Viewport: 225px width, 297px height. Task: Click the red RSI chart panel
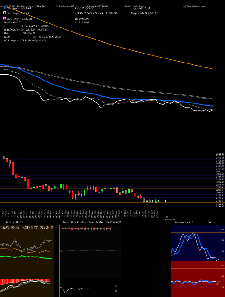pos(198,279)
